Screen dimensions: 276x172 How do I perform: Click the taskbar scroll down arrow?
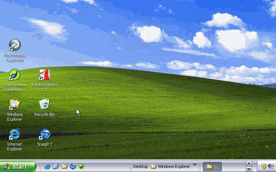(x=249, y=169)
